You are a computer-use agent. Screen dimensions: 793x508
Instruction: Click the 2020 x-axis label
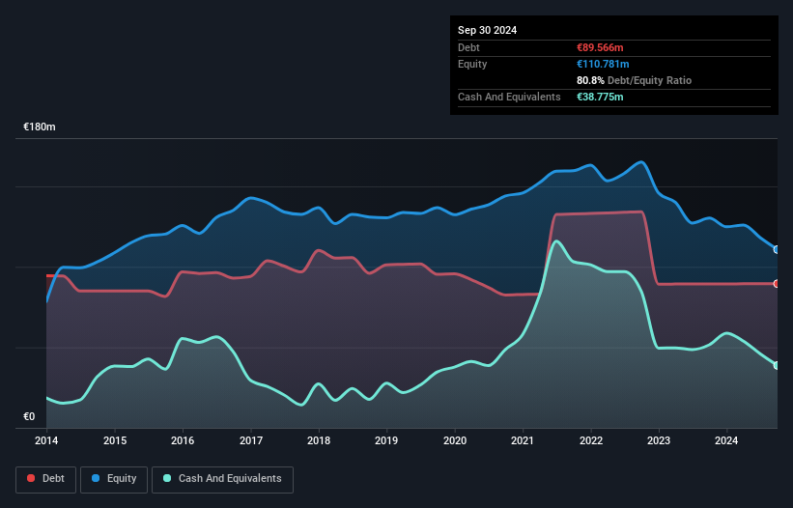click(455, 440)
